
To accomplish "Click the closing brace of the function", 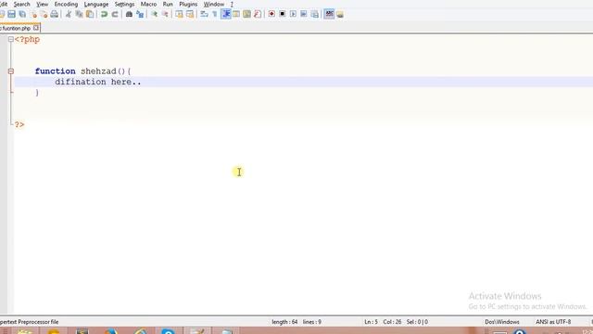I will click(37, 93).
